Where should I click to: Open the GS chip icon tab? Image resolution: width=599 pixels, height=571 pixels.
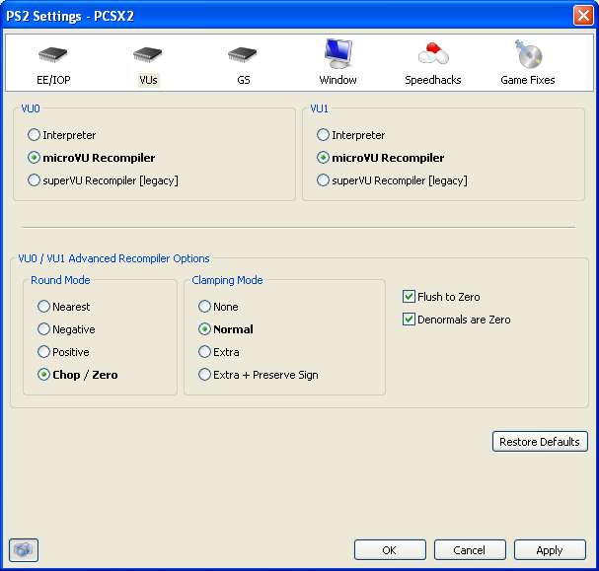[x=243, y=55]
